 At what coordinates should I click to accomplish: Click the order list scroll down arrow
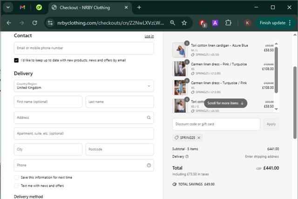click(x=276, y=109)
